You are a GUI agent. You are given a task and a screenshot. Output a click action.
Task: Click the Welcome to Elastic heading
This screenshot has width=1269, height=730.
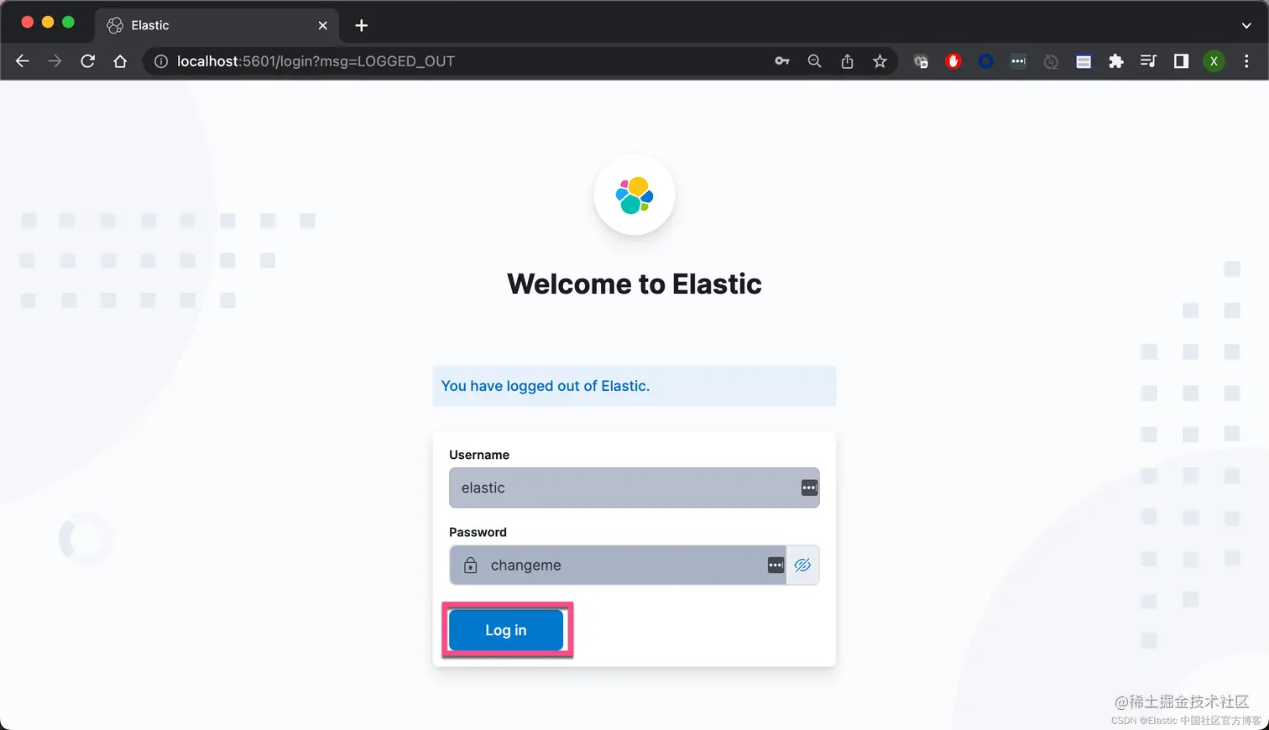634,284
